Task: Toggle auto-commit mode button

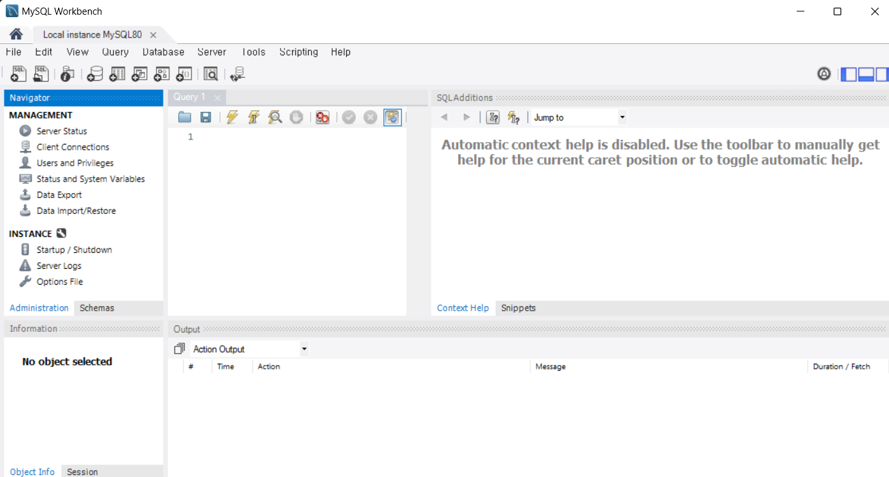Action: (x=393, y=117)
